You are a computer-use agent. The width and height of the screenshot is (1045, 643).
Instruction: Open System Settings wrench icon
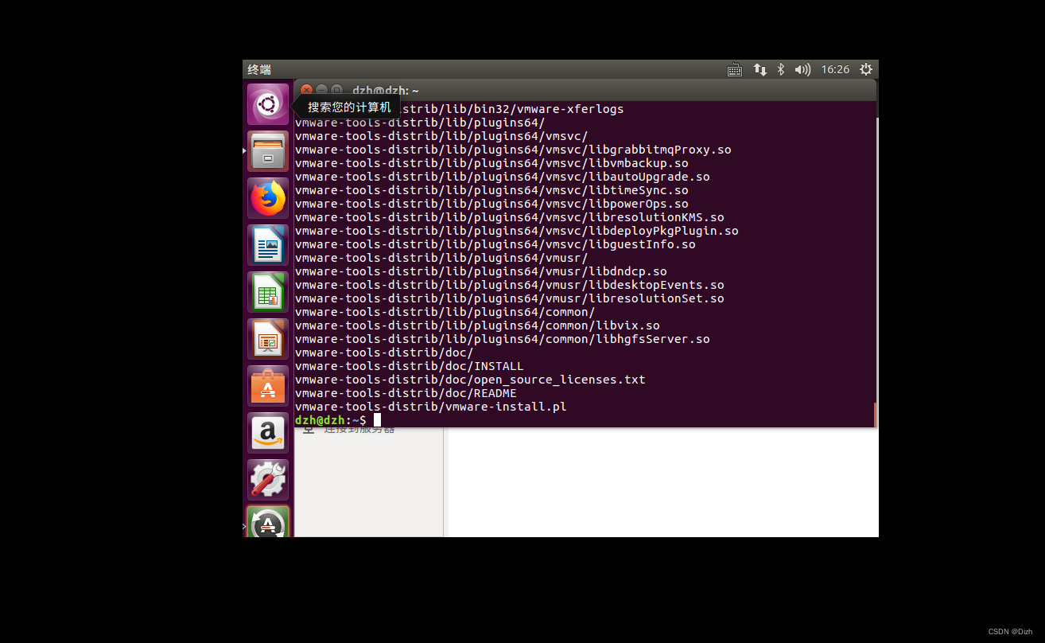tap(268, 480)
